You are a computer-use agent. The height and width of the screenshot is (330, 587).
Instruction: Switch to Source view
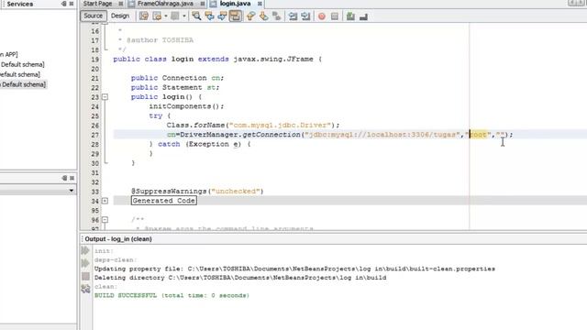pos(94,16)
